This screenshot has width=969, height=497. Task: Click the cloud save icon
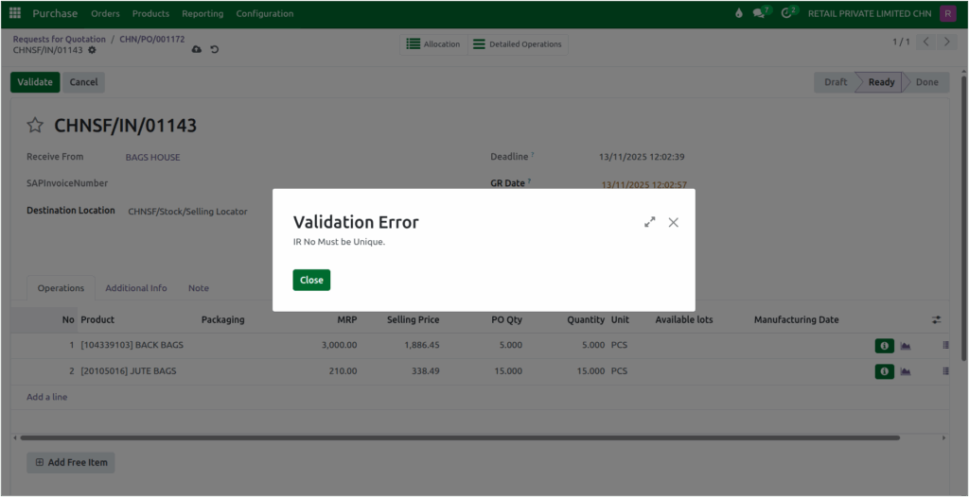197,49
